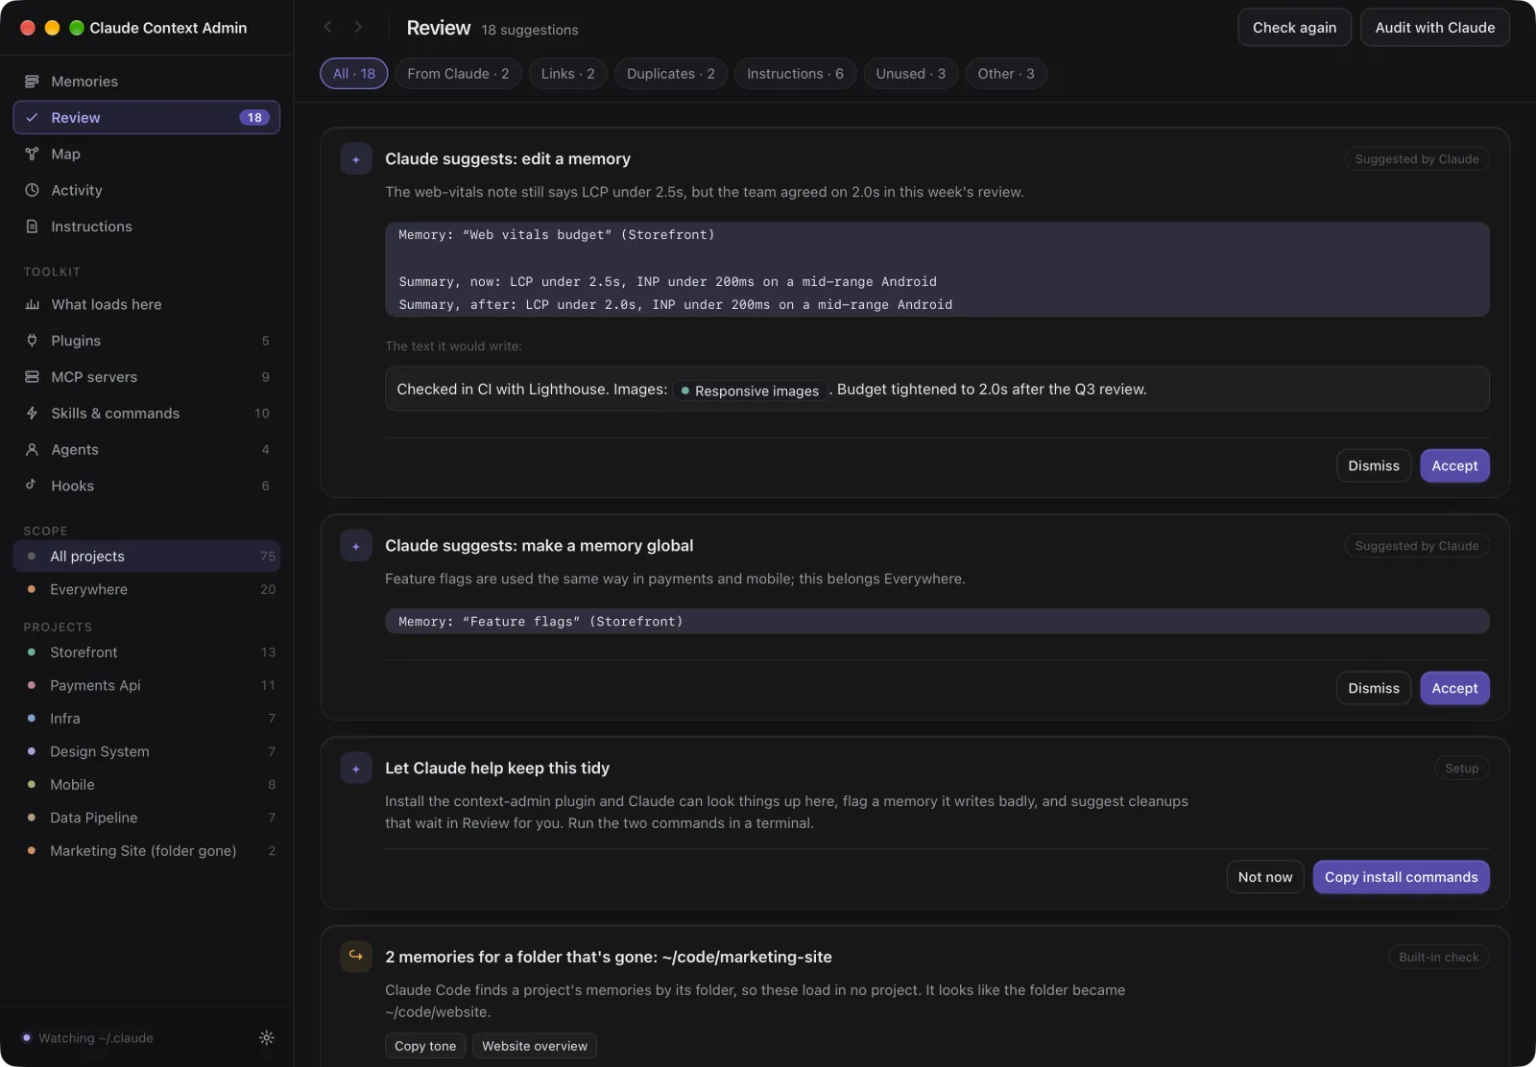Filter suggestions by Links · 2
Image resolution: width=1536 pixels, height=1067 pixels.
[x=567, y=74]
